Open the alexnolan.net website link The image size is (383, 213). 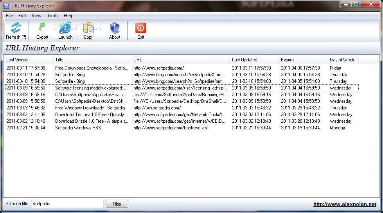(345, 204)
